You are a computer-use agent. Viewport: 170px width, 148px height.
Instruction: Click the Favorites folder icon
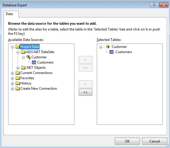tap(17, 78)
